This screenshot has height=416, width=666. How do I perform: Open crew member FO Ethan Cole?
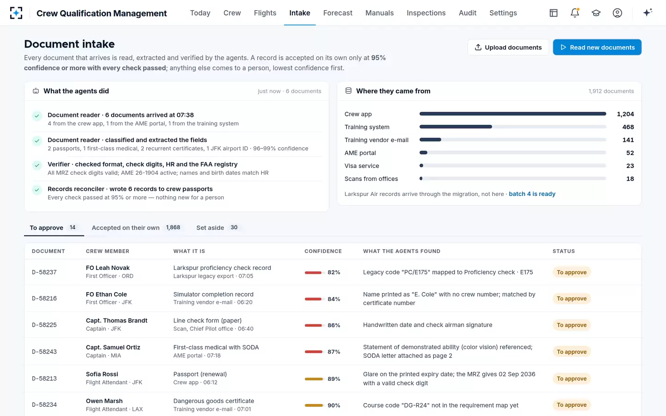pos(106,294)
